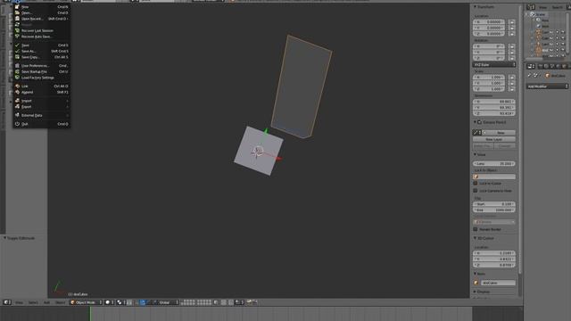This screenshot has width=571, height=321.
Task: Toggle lock on Rotation Y
Action: 511,53
